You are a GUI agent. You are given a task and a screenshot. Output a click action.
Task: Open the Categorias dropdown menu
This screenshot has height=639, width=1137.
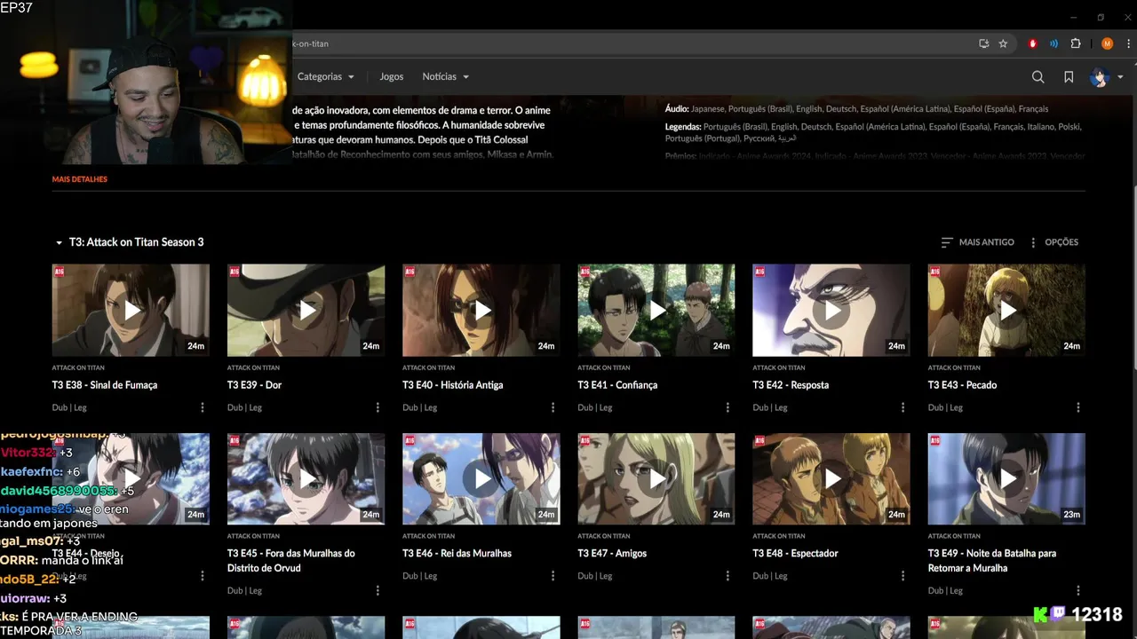coord(326,76)
